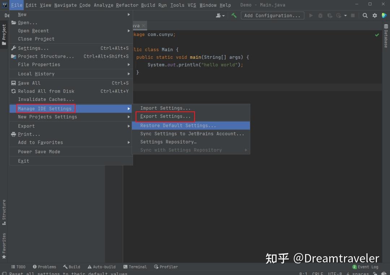Image resolution: width=390 pixels, height=275 pixels.
Task: Click the Stop square icon in toolbar
Action: coord(353,15)
